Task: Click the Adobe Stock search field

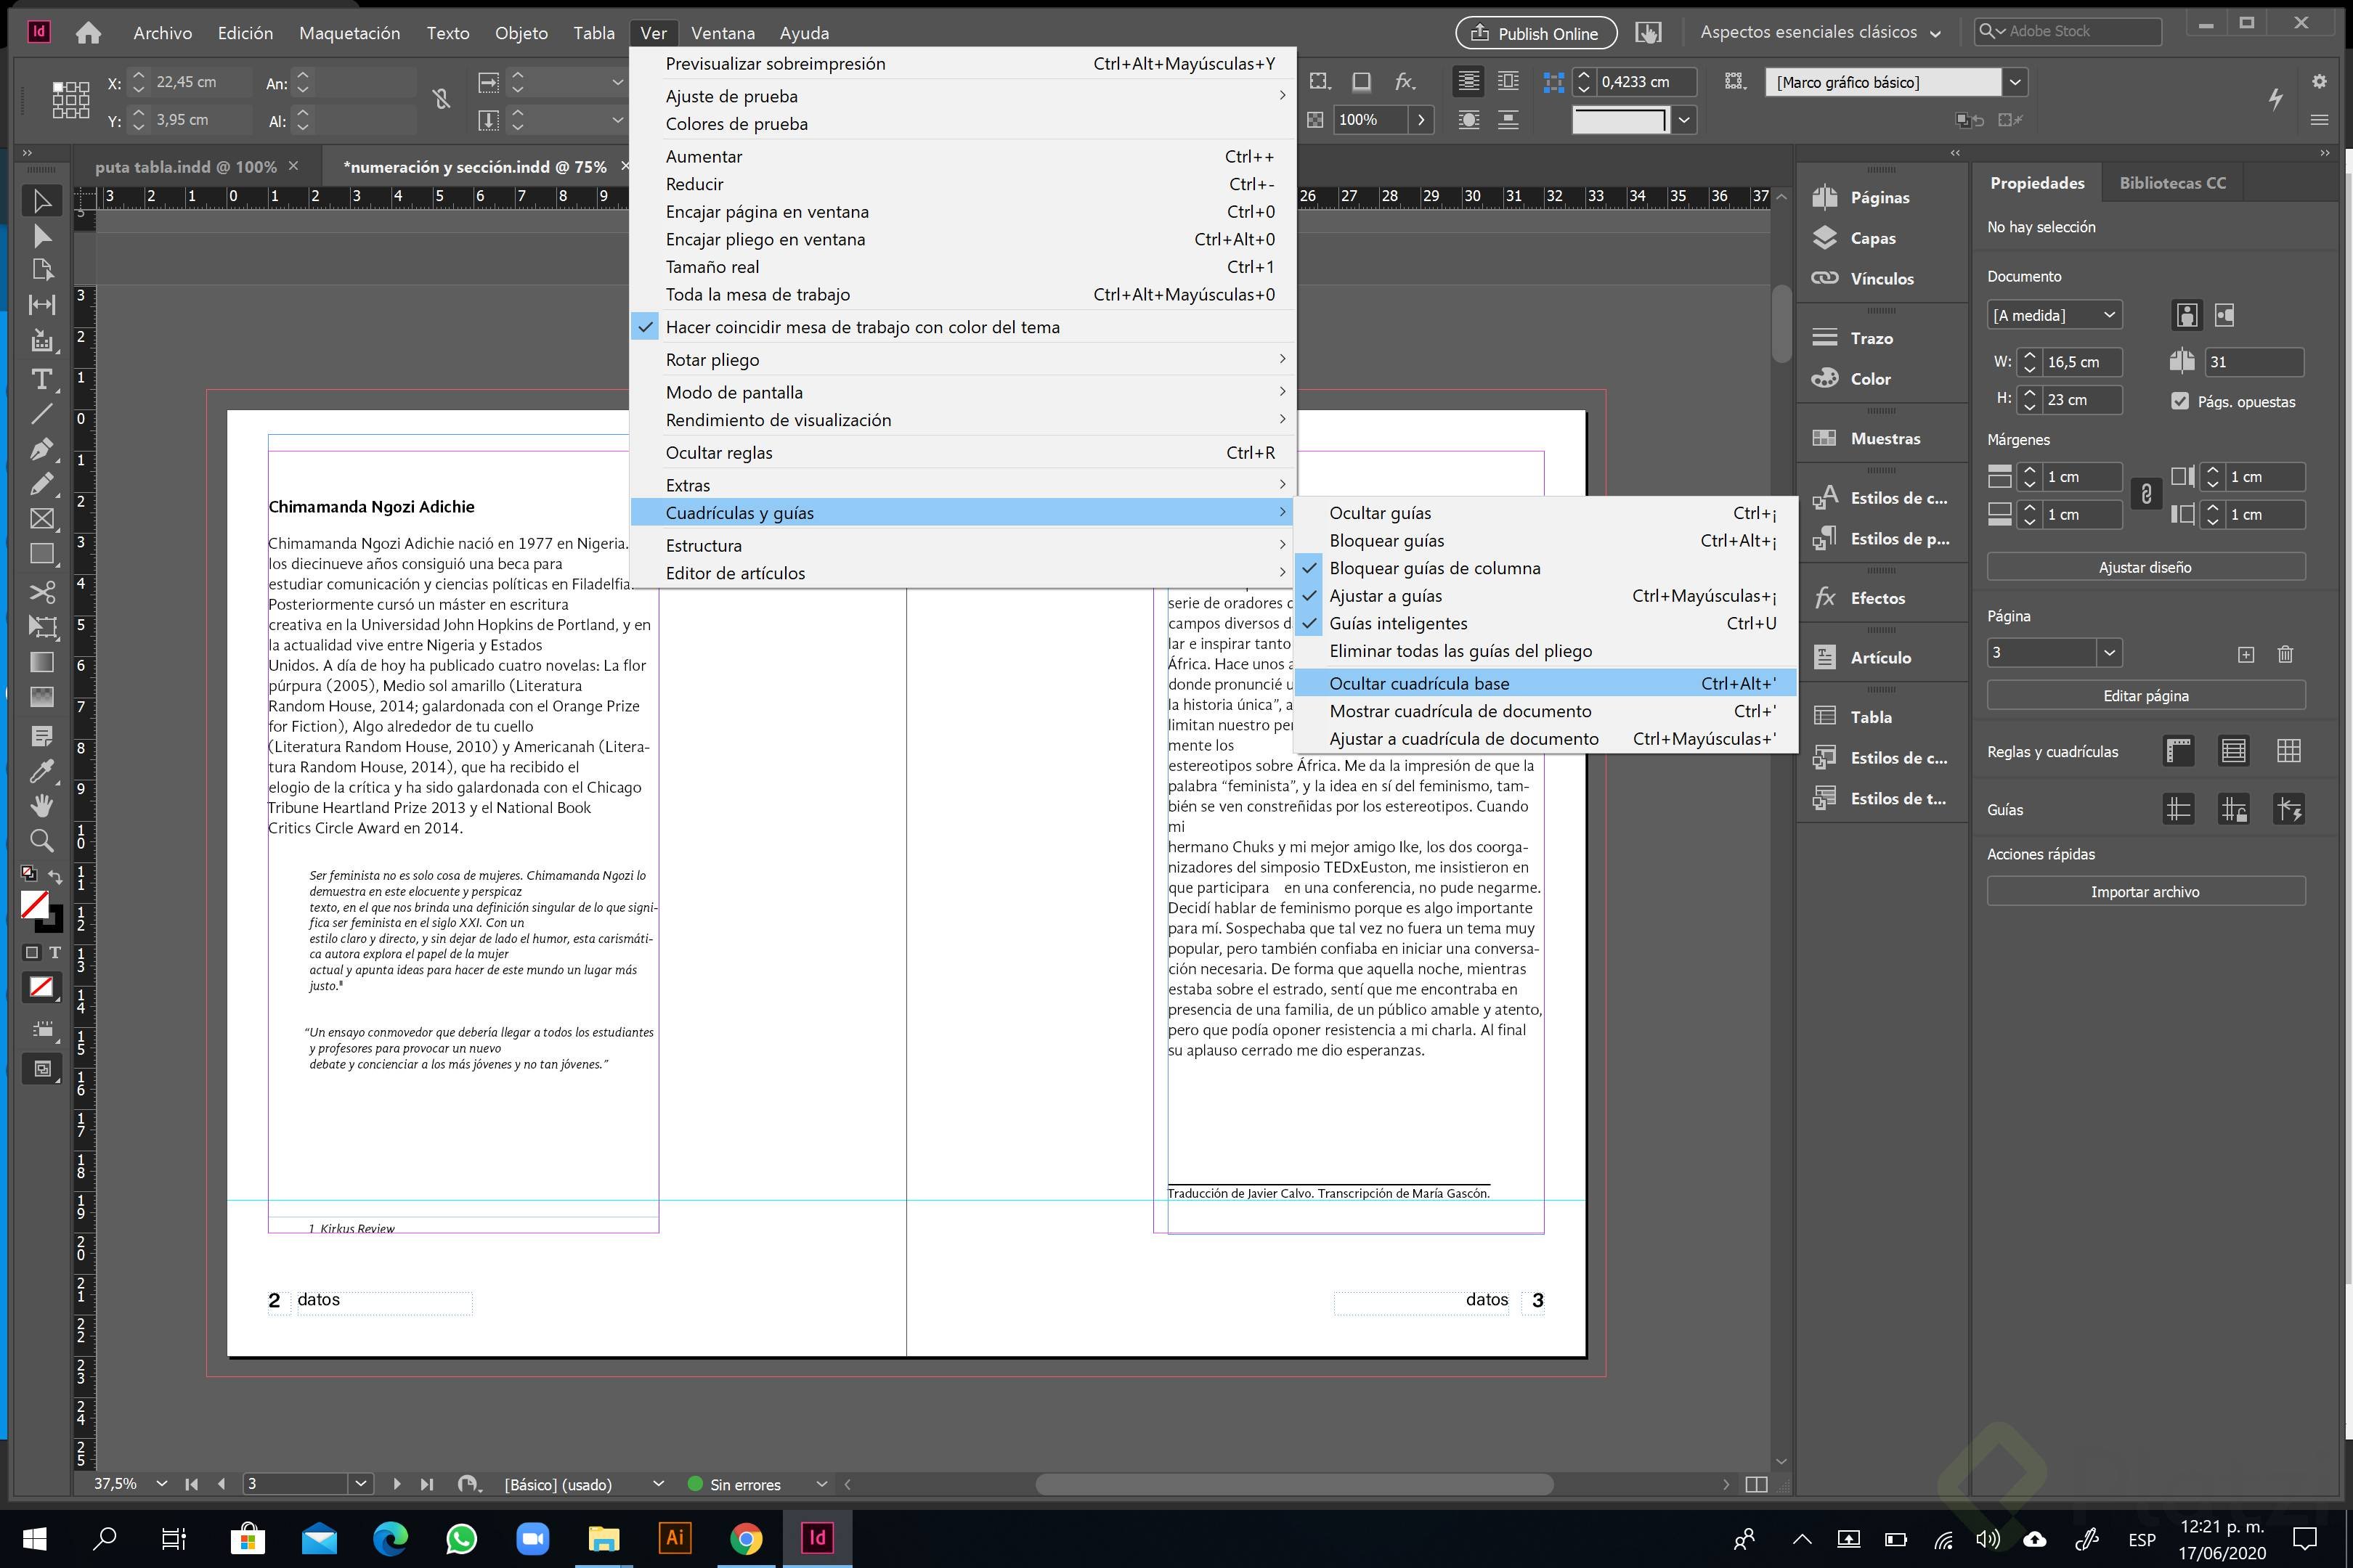Action: 2068,32
